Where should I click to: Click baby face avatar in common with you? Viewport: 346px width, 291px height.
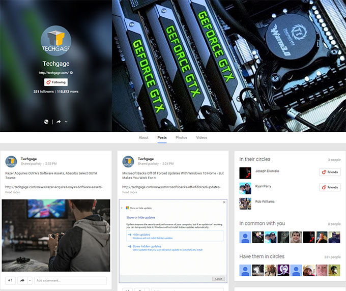(296, 237)
